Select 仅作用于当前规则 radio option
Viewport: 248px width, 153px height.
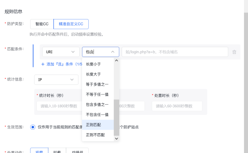(33, 127)
